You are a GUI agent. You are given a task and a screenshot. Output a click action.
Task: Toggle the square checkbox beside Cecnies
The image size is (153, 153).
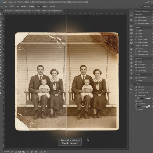tap(136, 37)
